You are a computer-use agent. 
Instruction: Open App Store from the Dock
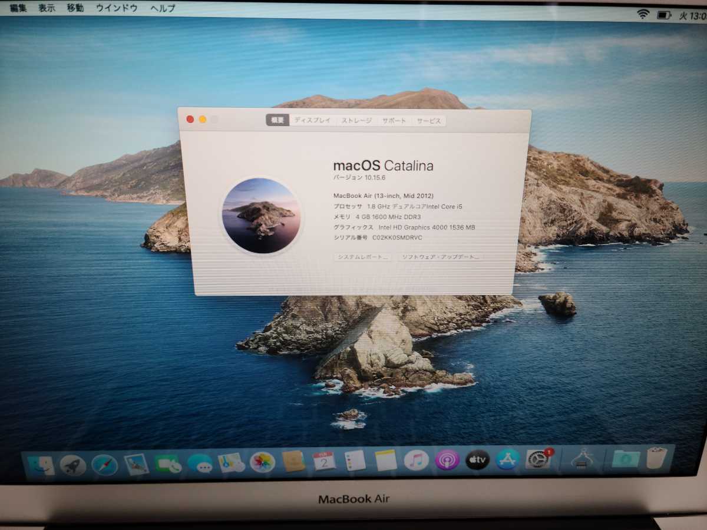pyautogui.click(x=507, y=459)
